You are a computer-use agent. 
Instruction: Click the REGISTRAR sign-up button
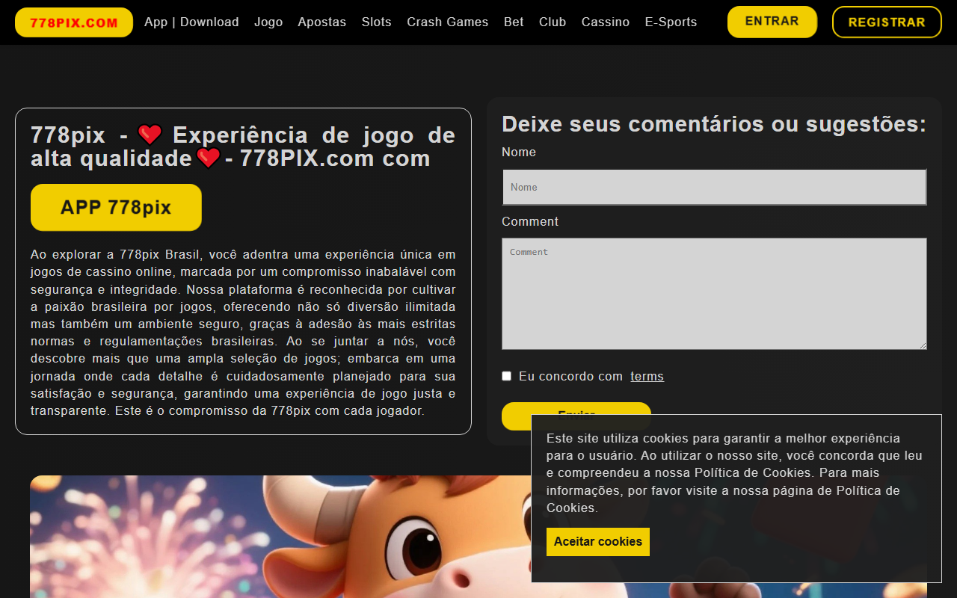coord(887,22)
